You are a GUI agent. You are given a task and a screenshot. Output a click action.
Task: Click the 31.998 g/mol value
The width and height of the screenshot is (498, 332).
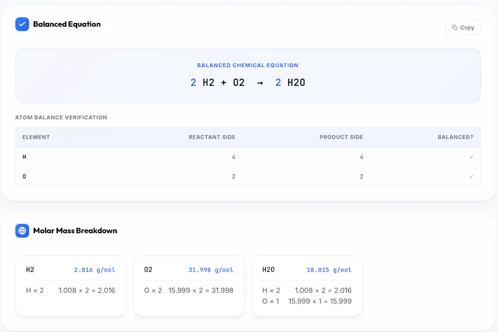(211, 270)
